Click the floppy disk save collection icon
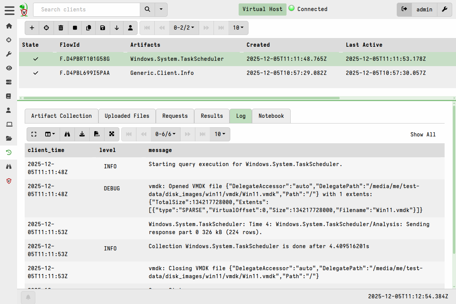456x304 pixels. tap(103, 28)
